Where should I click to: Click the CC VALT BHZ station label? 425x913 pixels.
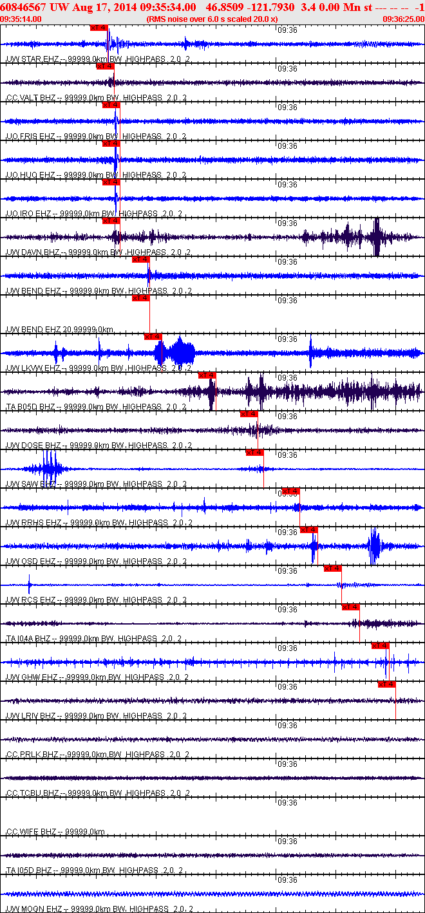(x=97, y=98)
